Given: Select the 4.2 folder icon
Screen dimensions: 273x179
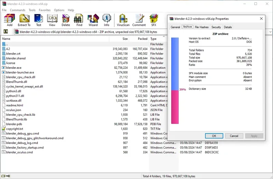Looking at the screenshot, I should 4,49.
